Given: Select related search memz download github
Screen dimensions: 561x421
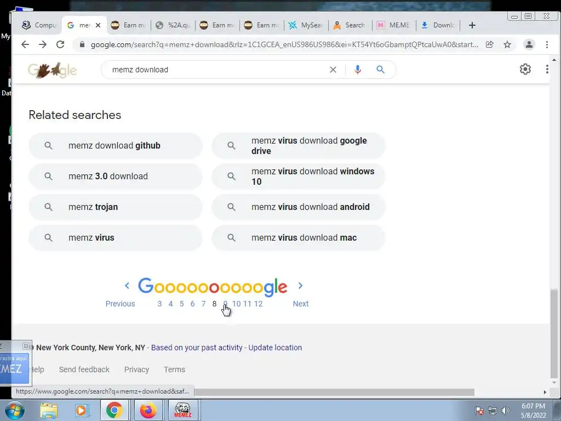Looking at the screenshot, I should click(116, 146).
